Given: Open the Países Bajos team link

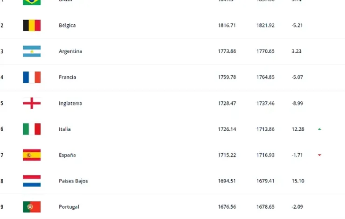Looking at the screenshot, I should [73, 181].
